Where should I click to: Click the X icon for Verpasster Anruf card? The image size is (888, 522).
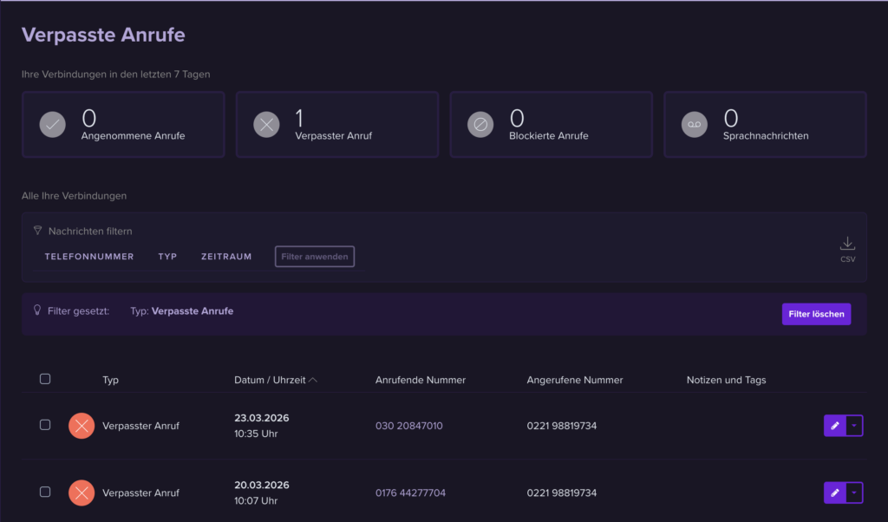266,125
